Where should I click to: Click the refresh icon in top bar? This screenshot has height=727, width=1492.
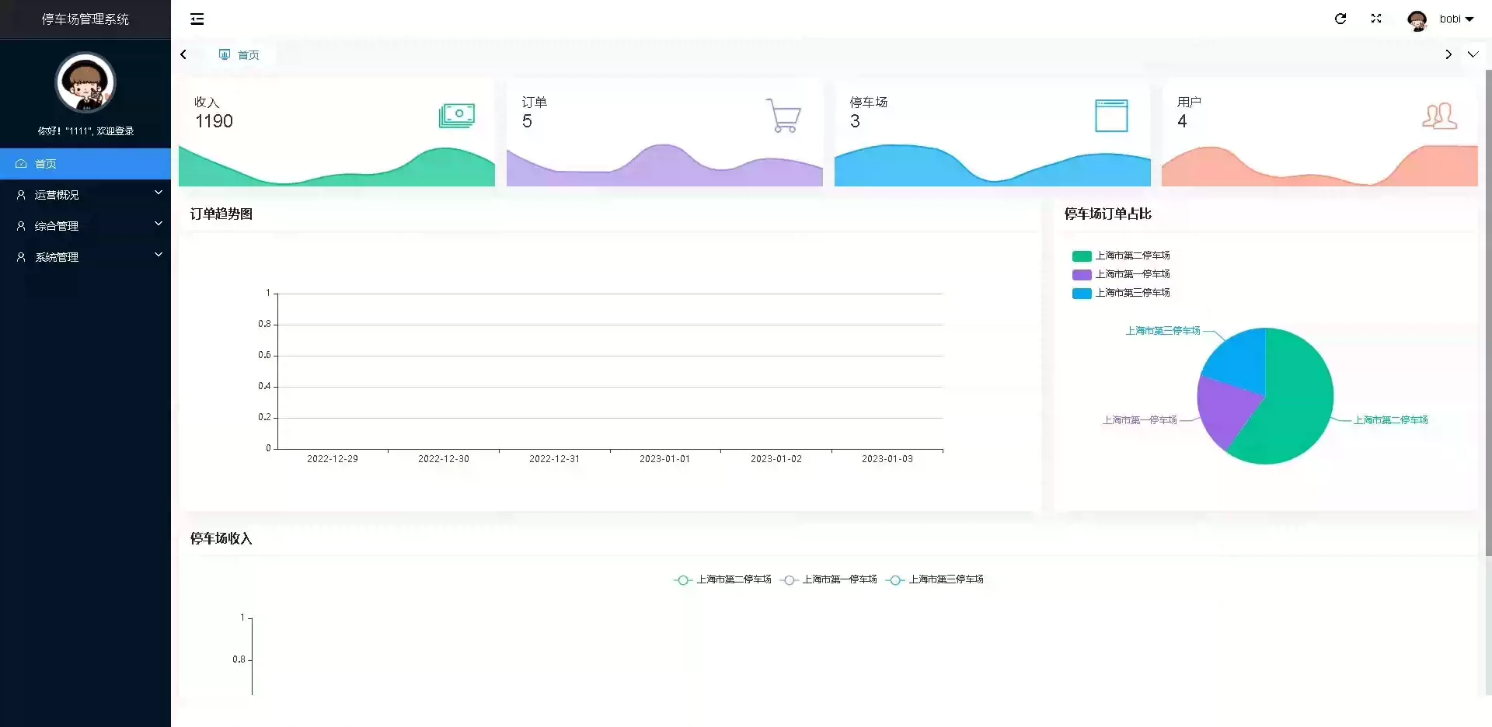(x=1340, y=19)
